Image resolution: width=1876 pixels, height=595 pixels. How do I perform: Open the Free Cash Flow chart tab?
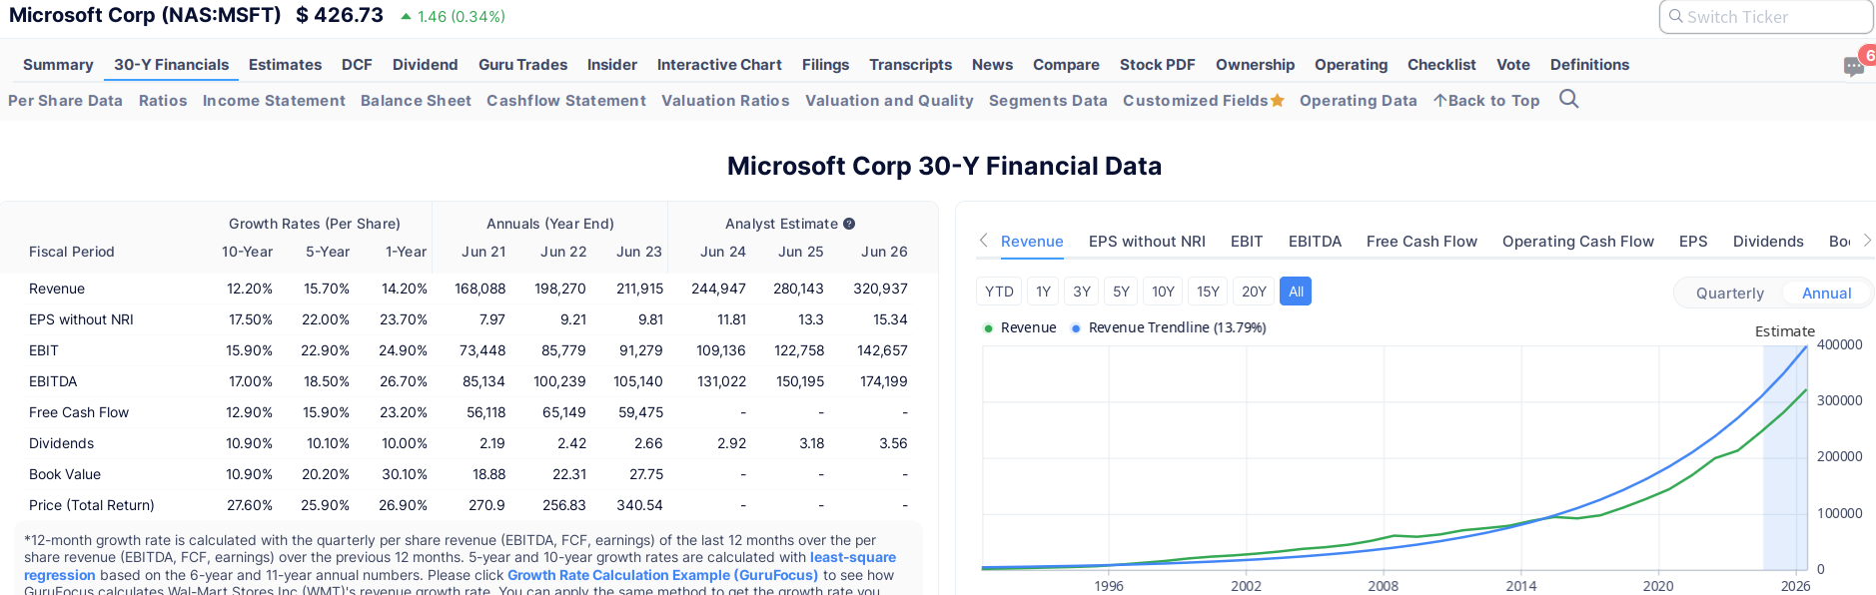tap(1420, 242)
